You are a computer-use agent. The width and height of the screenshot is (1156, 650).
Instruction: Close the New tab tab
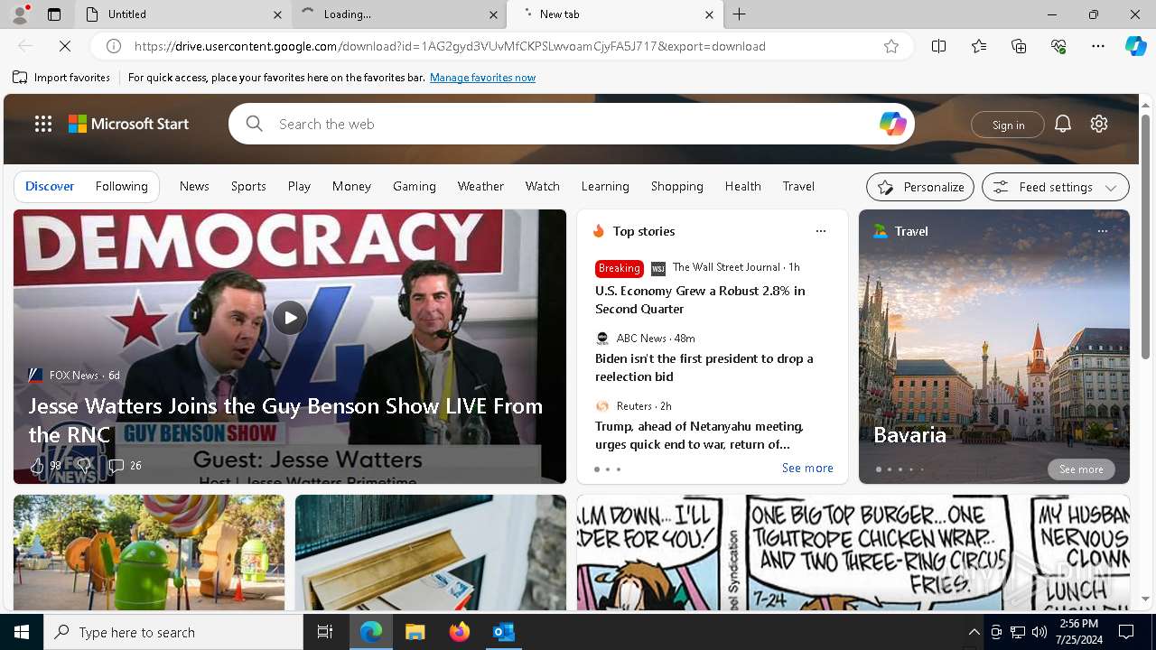coord(709,14)
